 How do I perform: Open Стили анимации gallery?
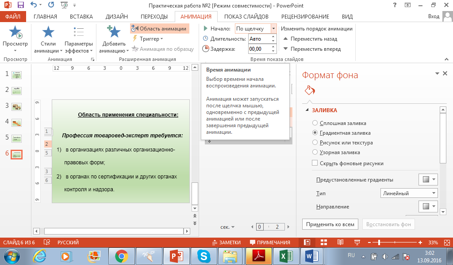48,39
